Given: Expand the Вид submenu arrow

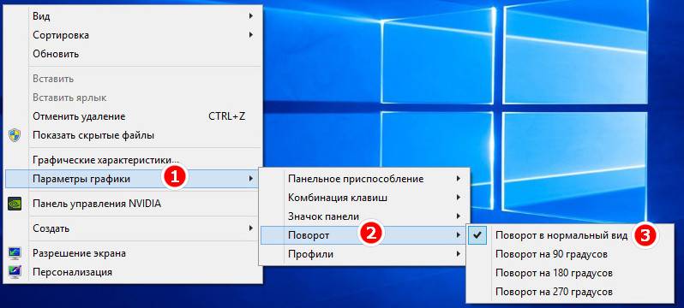Looking at the screenshot, I should click(x=251, y=16).
